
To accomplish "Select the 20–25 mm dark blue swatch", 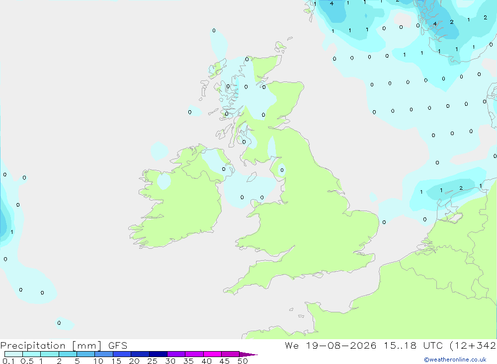I will [140, 354].
